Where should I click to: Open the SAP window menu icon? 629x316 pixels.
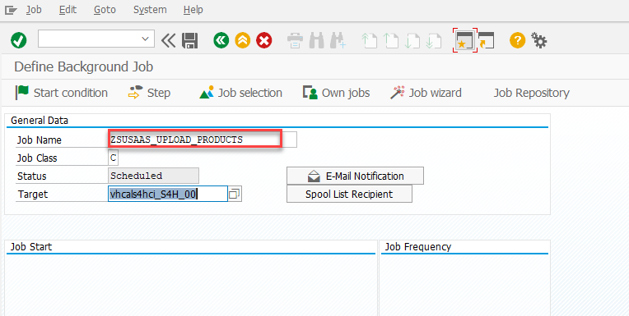[11, 10]
